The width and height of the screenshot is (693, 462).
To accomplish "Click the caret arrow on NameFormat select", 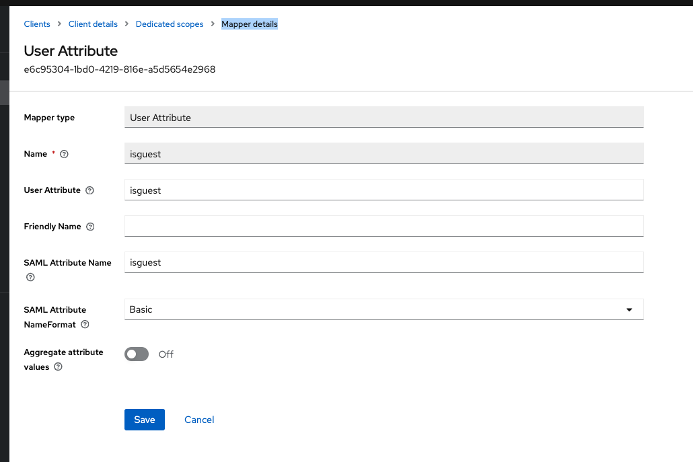I will pyautogui.click(x=629, y=309).
